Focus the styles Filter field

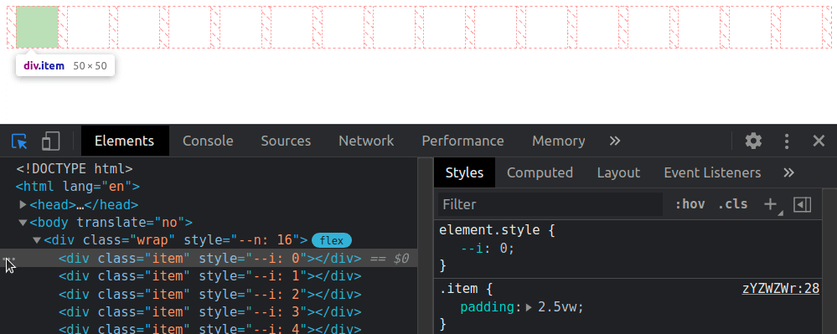(550, 204)
